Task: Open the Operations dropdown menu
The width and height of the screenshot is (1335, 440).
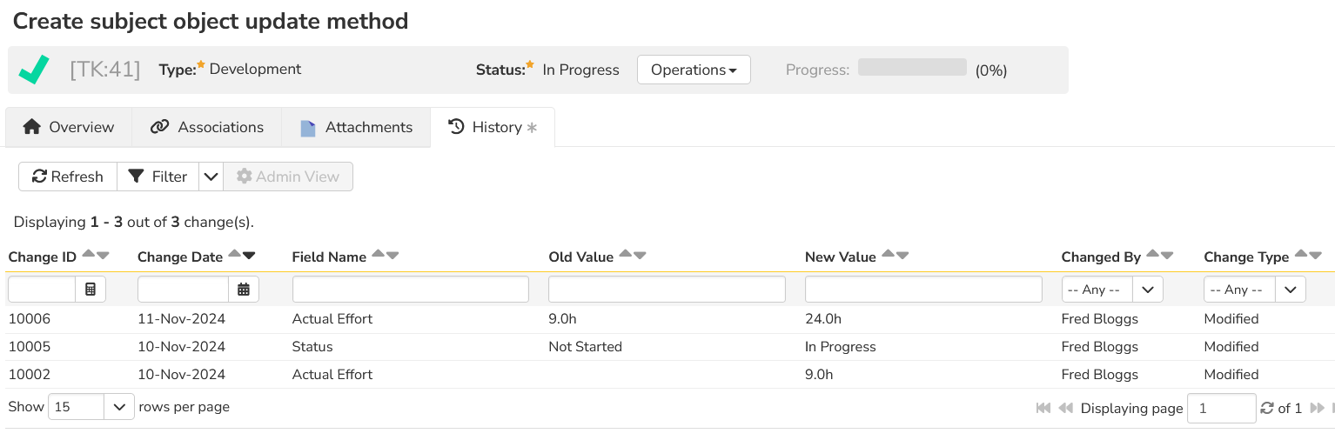Action: (x=694, y=70)
